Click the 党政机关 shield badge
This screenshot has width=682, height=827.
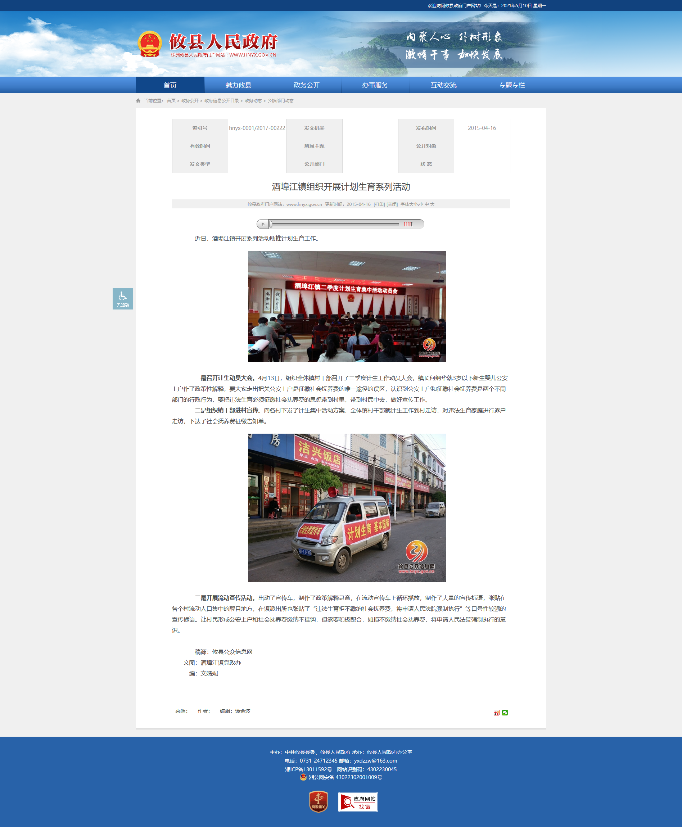point(318,801)
